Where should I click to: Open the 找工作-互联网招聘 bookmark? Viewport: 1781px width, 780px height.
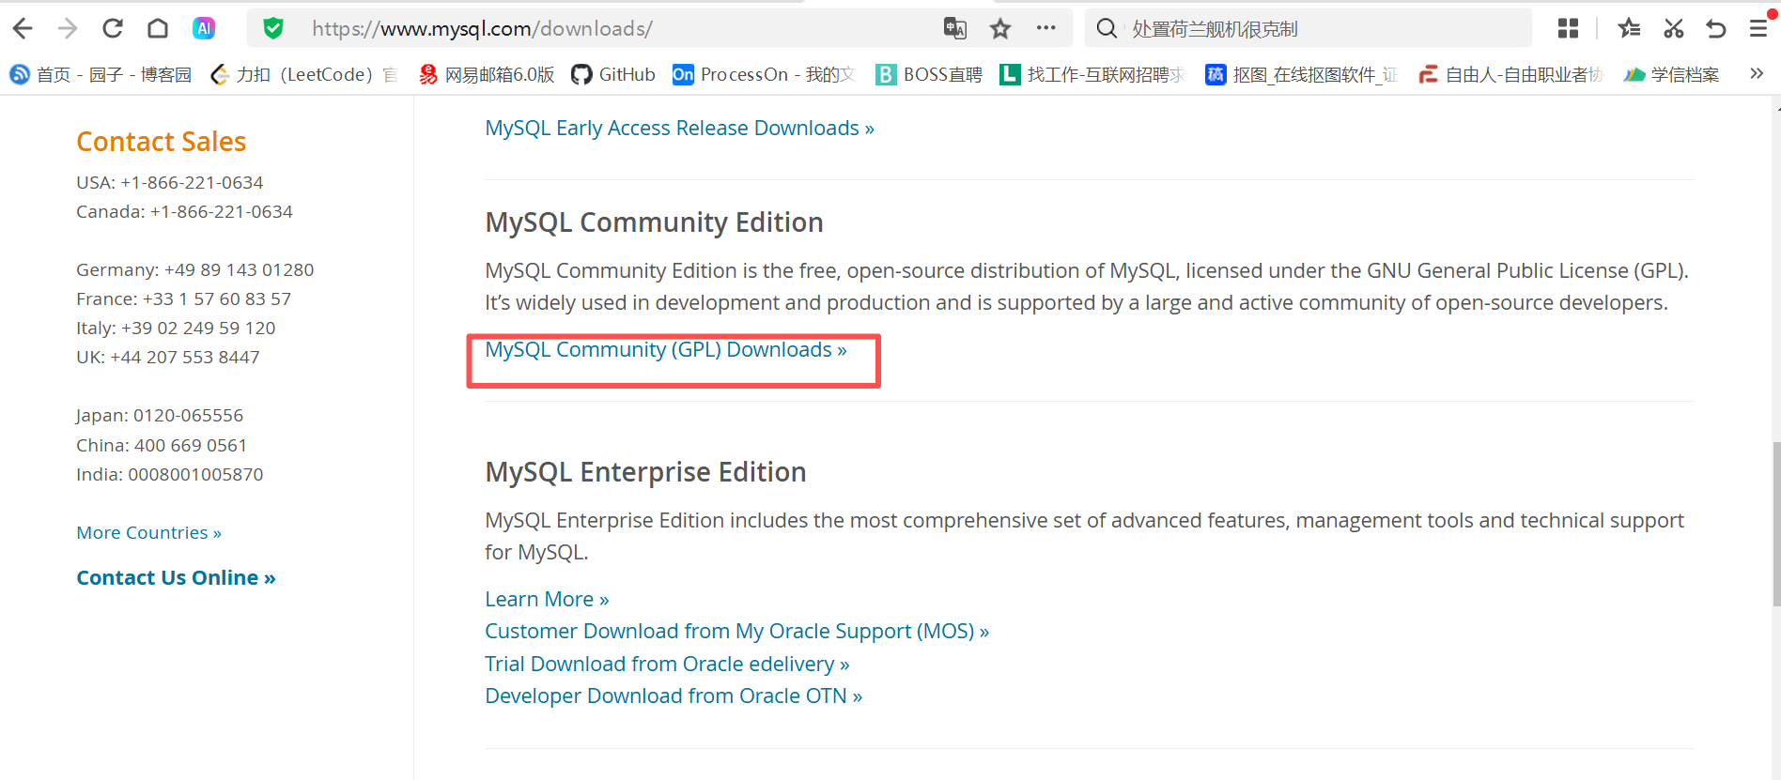1092,74
